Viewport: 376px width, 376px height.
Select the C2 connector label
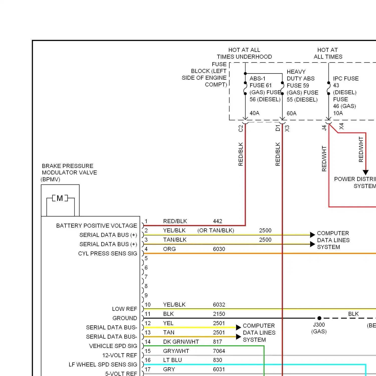pyautogui.click(x=241, y=128)
